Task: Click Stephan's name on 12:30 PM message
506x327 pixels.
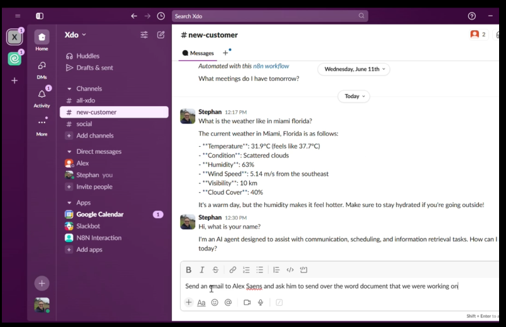Action: (210, 217)
